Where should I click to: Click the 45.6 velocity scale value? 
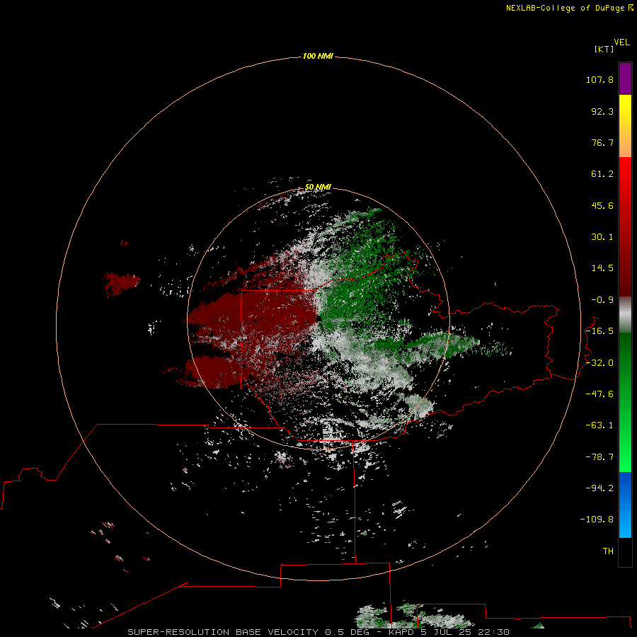tap(602, 205)
